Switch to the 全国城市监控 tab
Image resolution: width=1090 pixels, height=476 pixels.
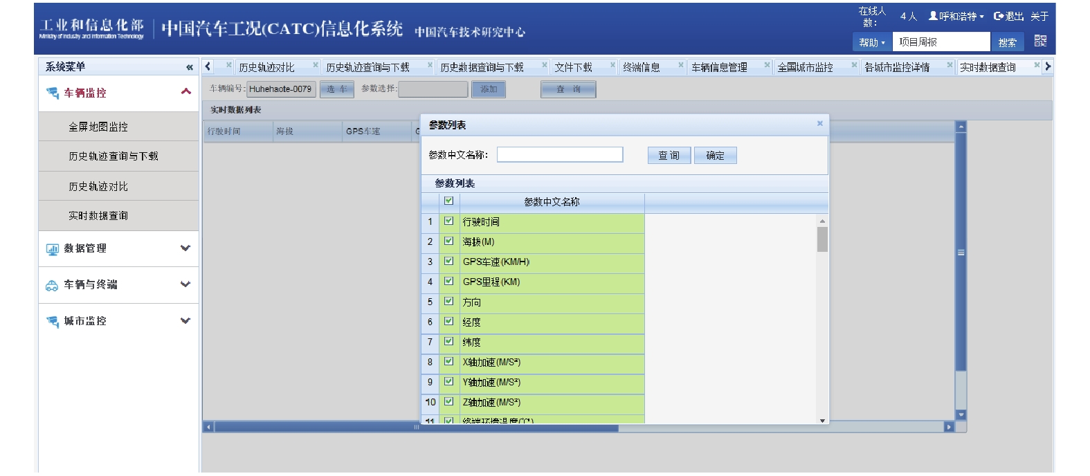pos(805,67)
